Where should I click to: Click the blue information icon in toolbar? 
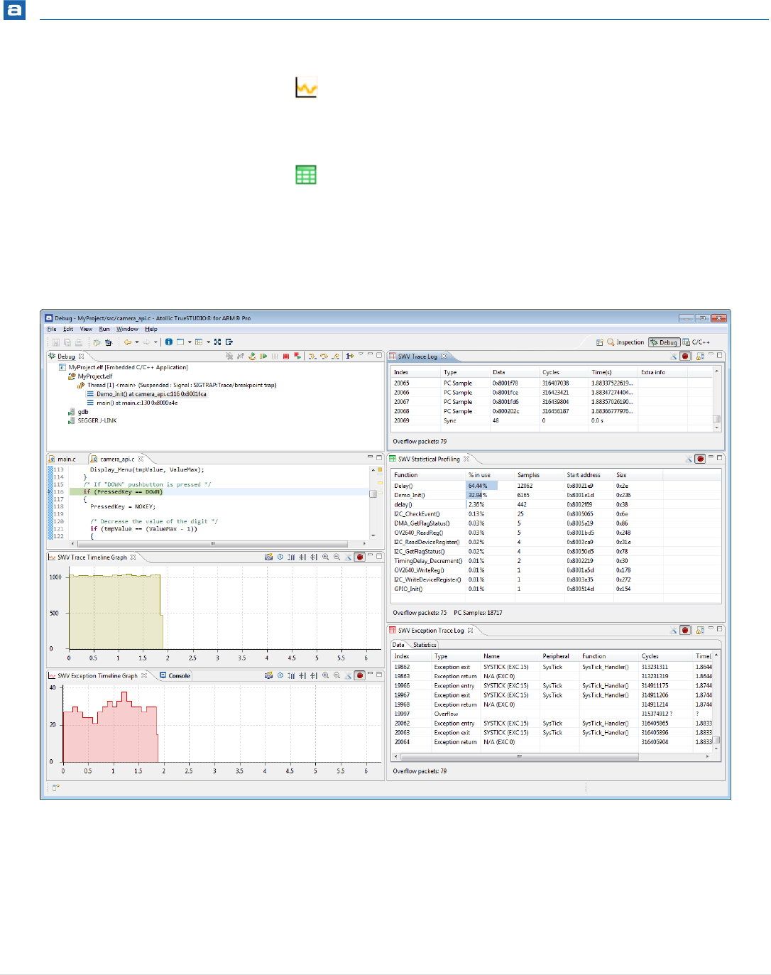tap(169, 342)
